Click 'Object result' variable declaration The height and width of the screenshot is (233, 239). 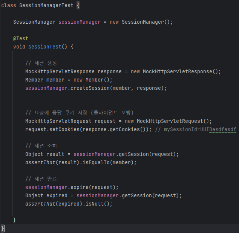point(44,154)
